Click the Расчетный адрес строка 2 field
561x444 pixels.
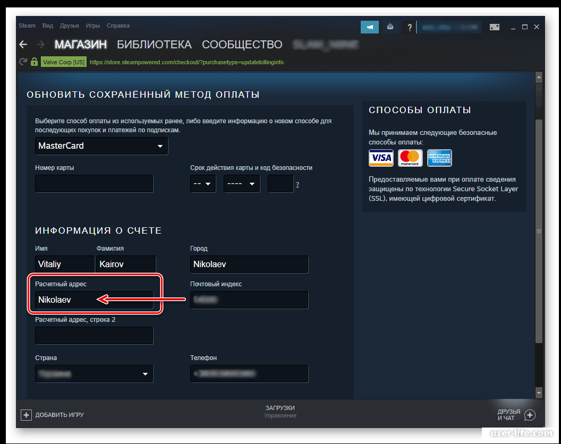point(94,336)
